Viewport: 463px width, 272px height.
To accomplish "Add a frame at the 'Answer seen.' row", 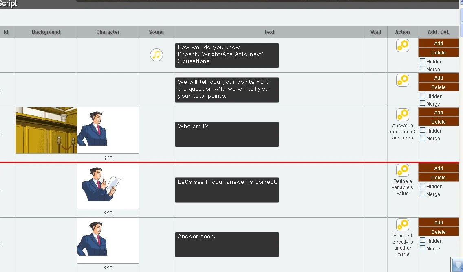I will [x=439, y=222].
